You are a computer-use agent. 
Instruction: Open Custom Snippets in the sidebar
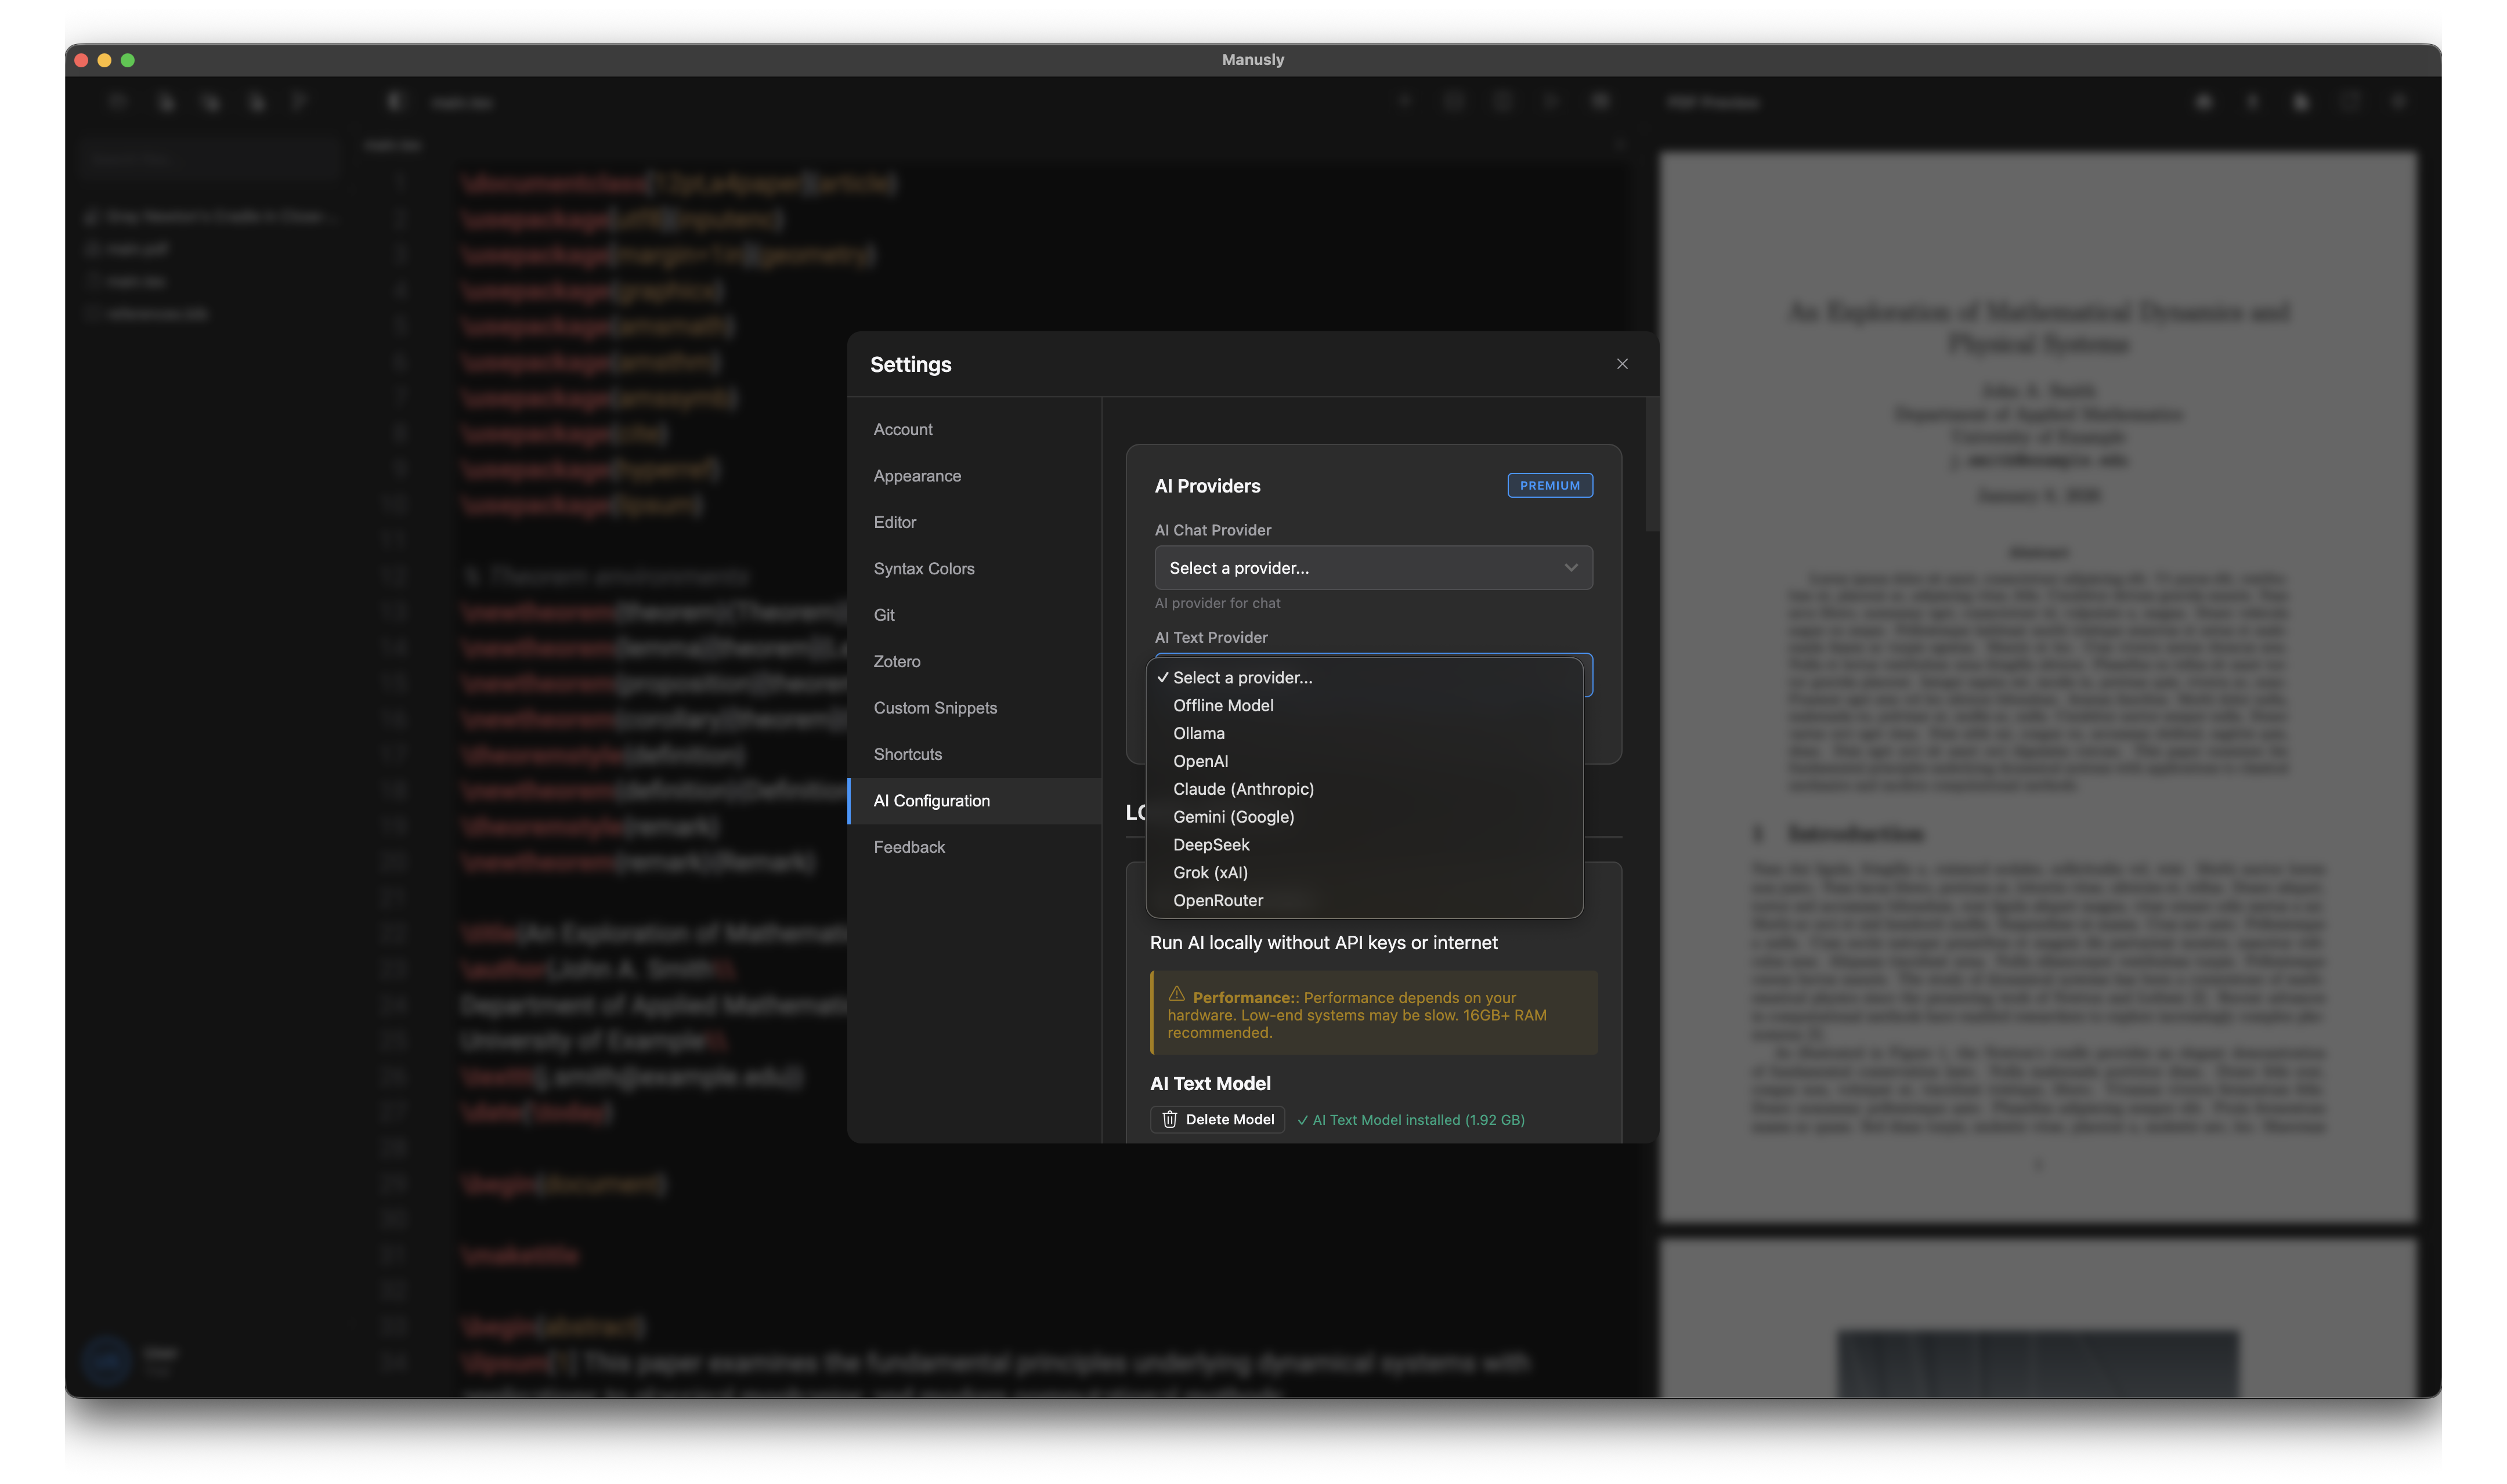pyautogui.click(x=935, y=708)
